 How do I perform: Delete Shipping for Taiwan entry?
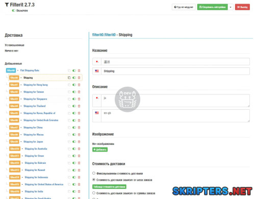(79, 92)
